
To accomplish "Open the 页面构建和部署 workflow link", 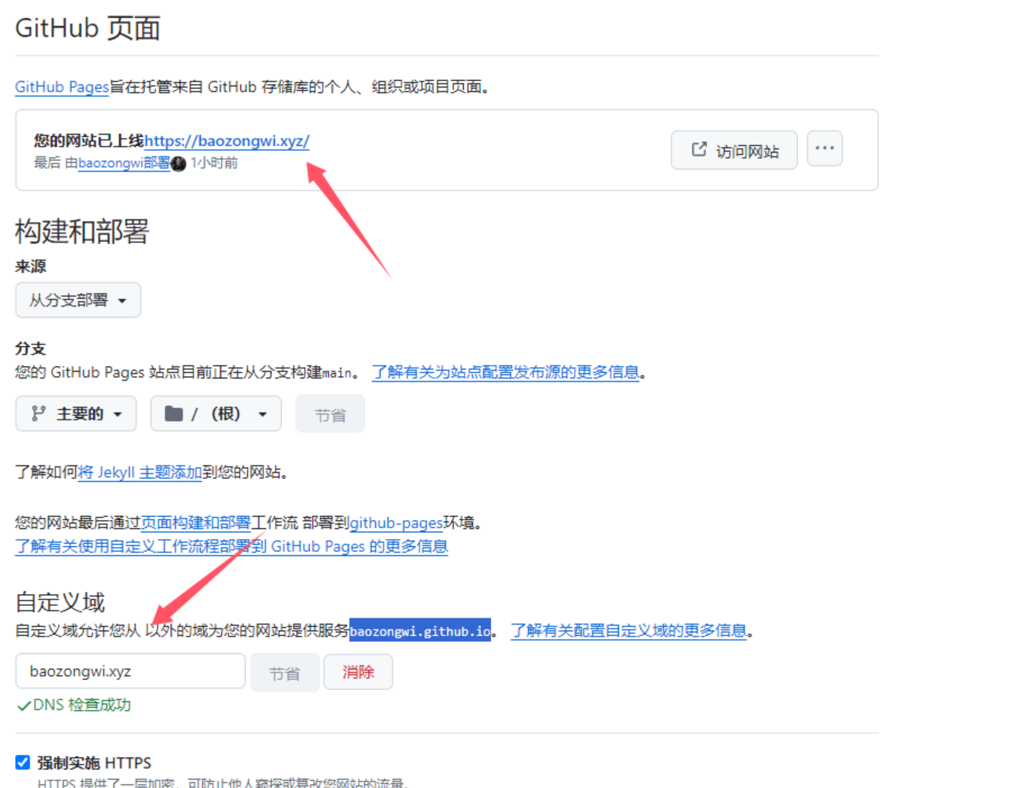I will [x=196, y=523].
